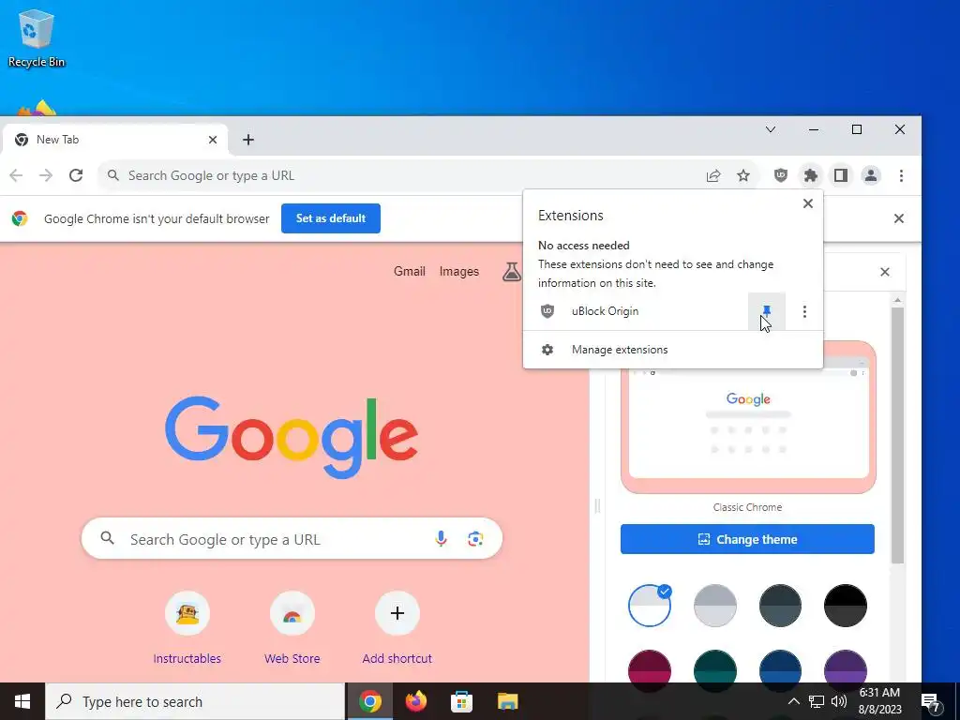
Task: Click the Set as default button
Action: [331, 218]
